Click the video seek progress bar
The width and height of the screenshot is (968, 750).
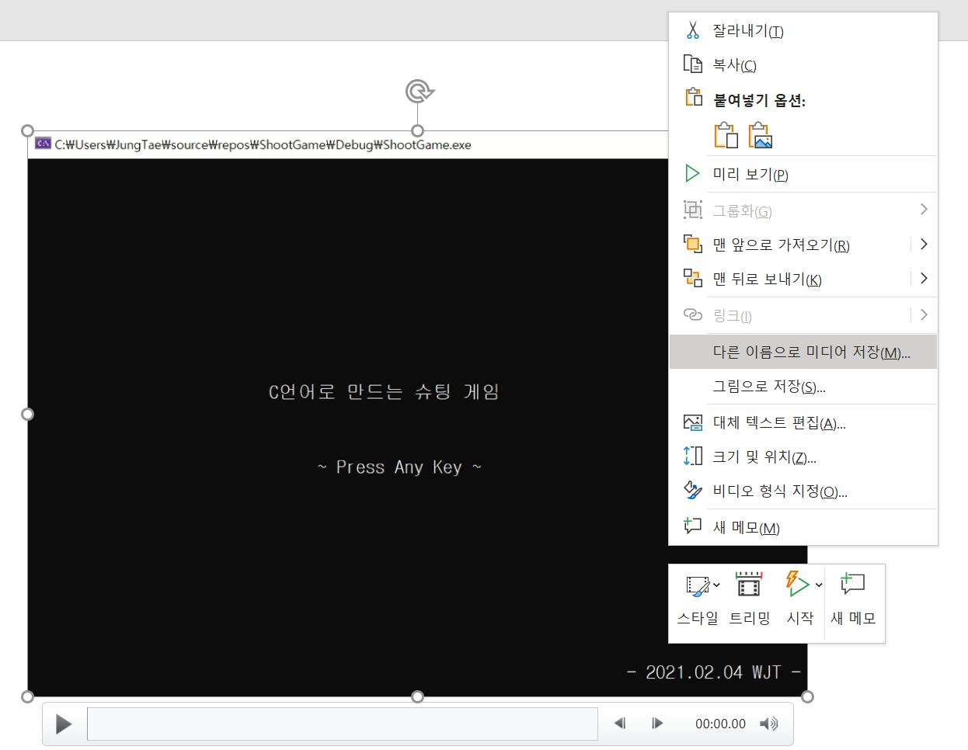tap(342, 723)
